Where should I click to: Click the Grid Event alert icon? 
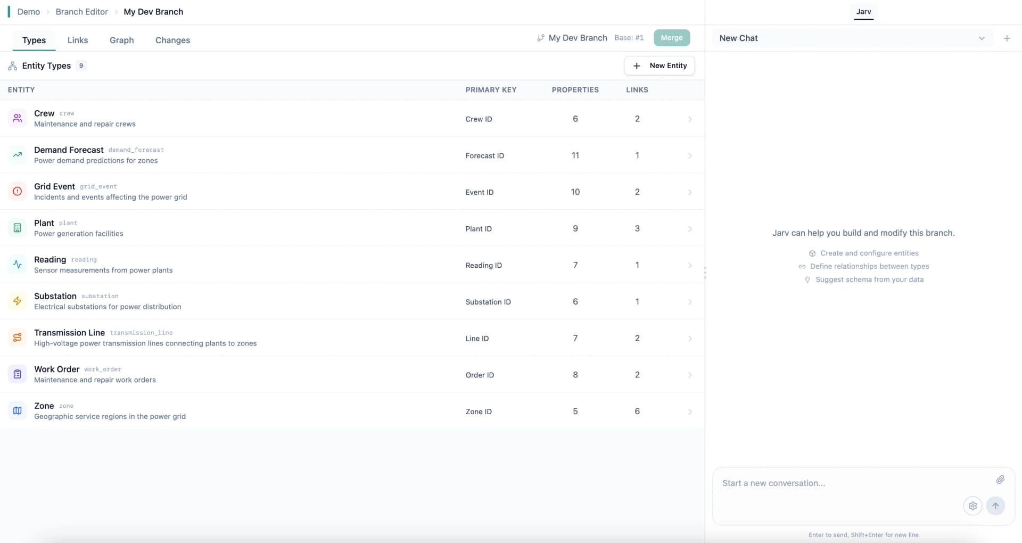pyautogui.click(x=18, y=191)
